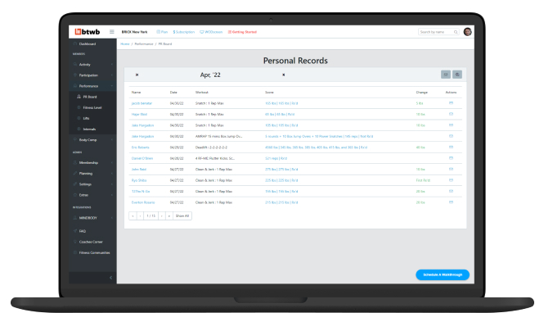Screen dimensions: 535x313
Task: Open the user profile avatar
Action: coord(467,32)
